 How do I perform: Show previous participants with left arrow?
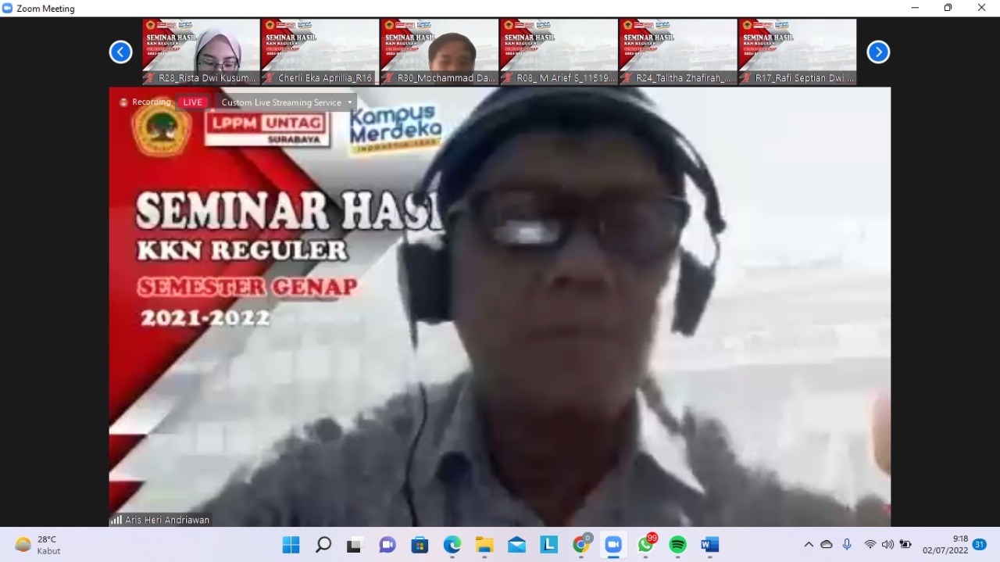point(120,52)
